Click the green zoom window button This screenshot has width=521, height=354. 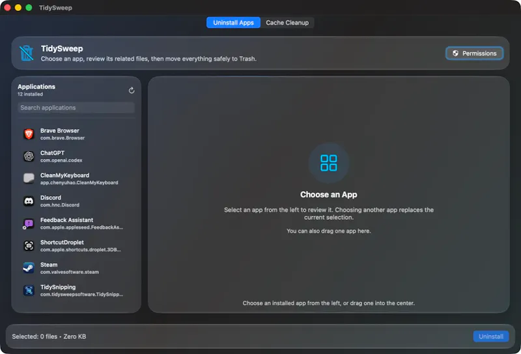point(29,8)
